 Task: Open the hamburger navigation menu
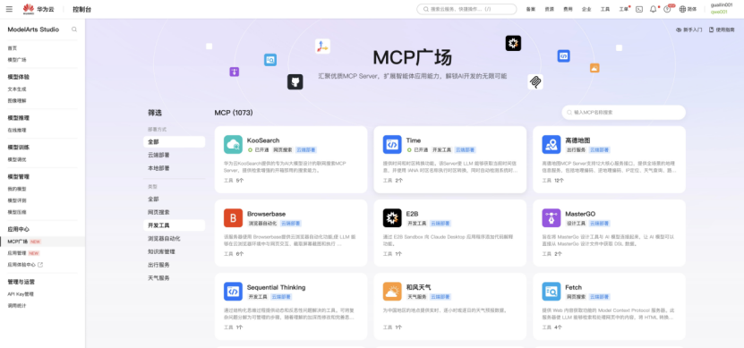point(10,9)
